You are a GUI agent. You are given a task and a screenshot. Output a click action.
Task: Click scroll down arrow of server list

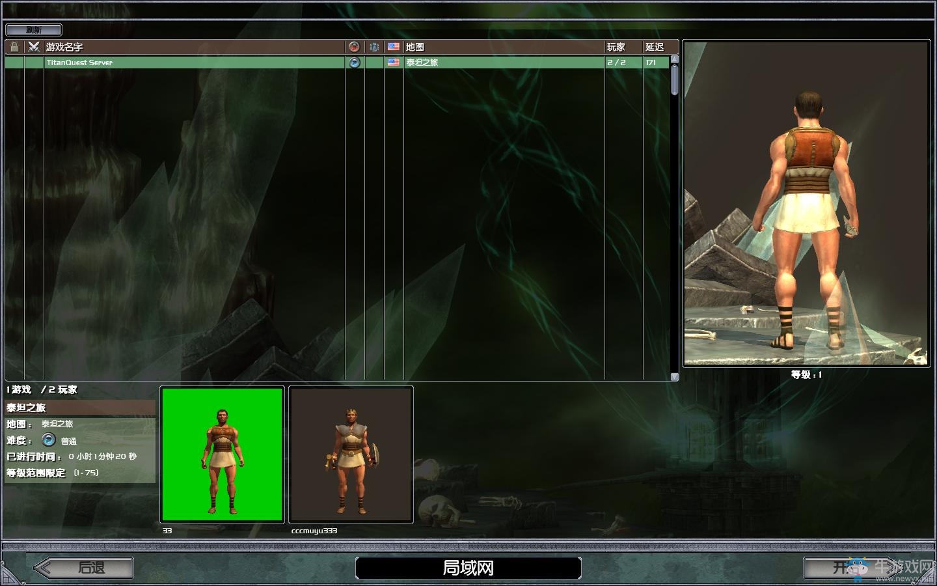(674, 377)
